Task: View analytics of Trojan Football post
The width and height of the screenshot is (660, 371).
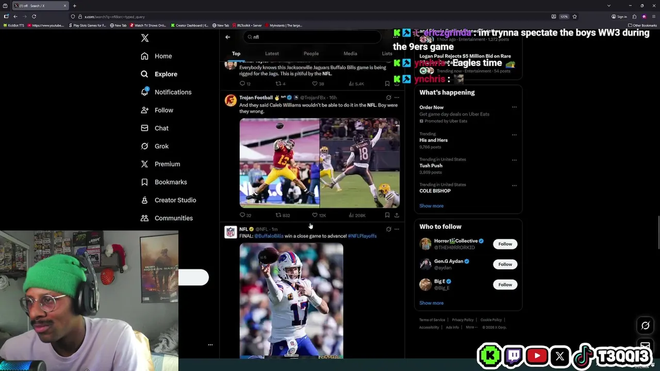Action: 357,215
